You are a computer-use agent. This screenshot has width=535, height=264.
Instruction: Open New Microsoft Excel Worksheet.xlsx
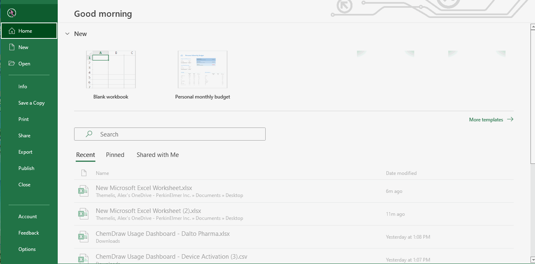click(x=294, y=191)
